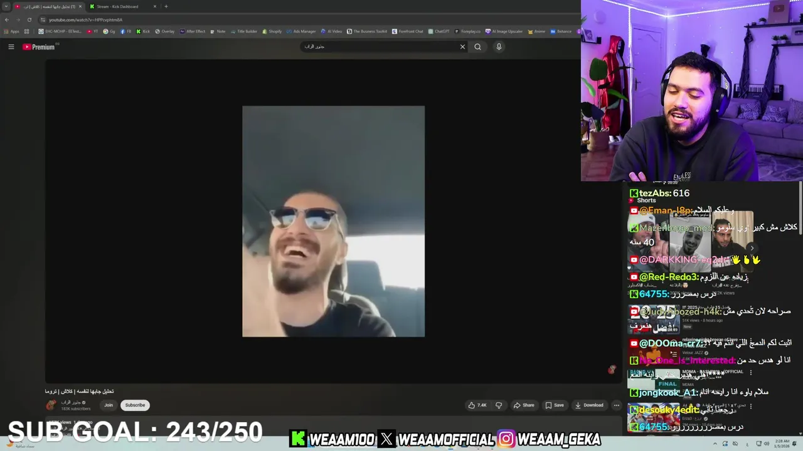Viewport: 803px width, 451px height.
Task: Open the Anime bookmark
Action: click(537, 31)
